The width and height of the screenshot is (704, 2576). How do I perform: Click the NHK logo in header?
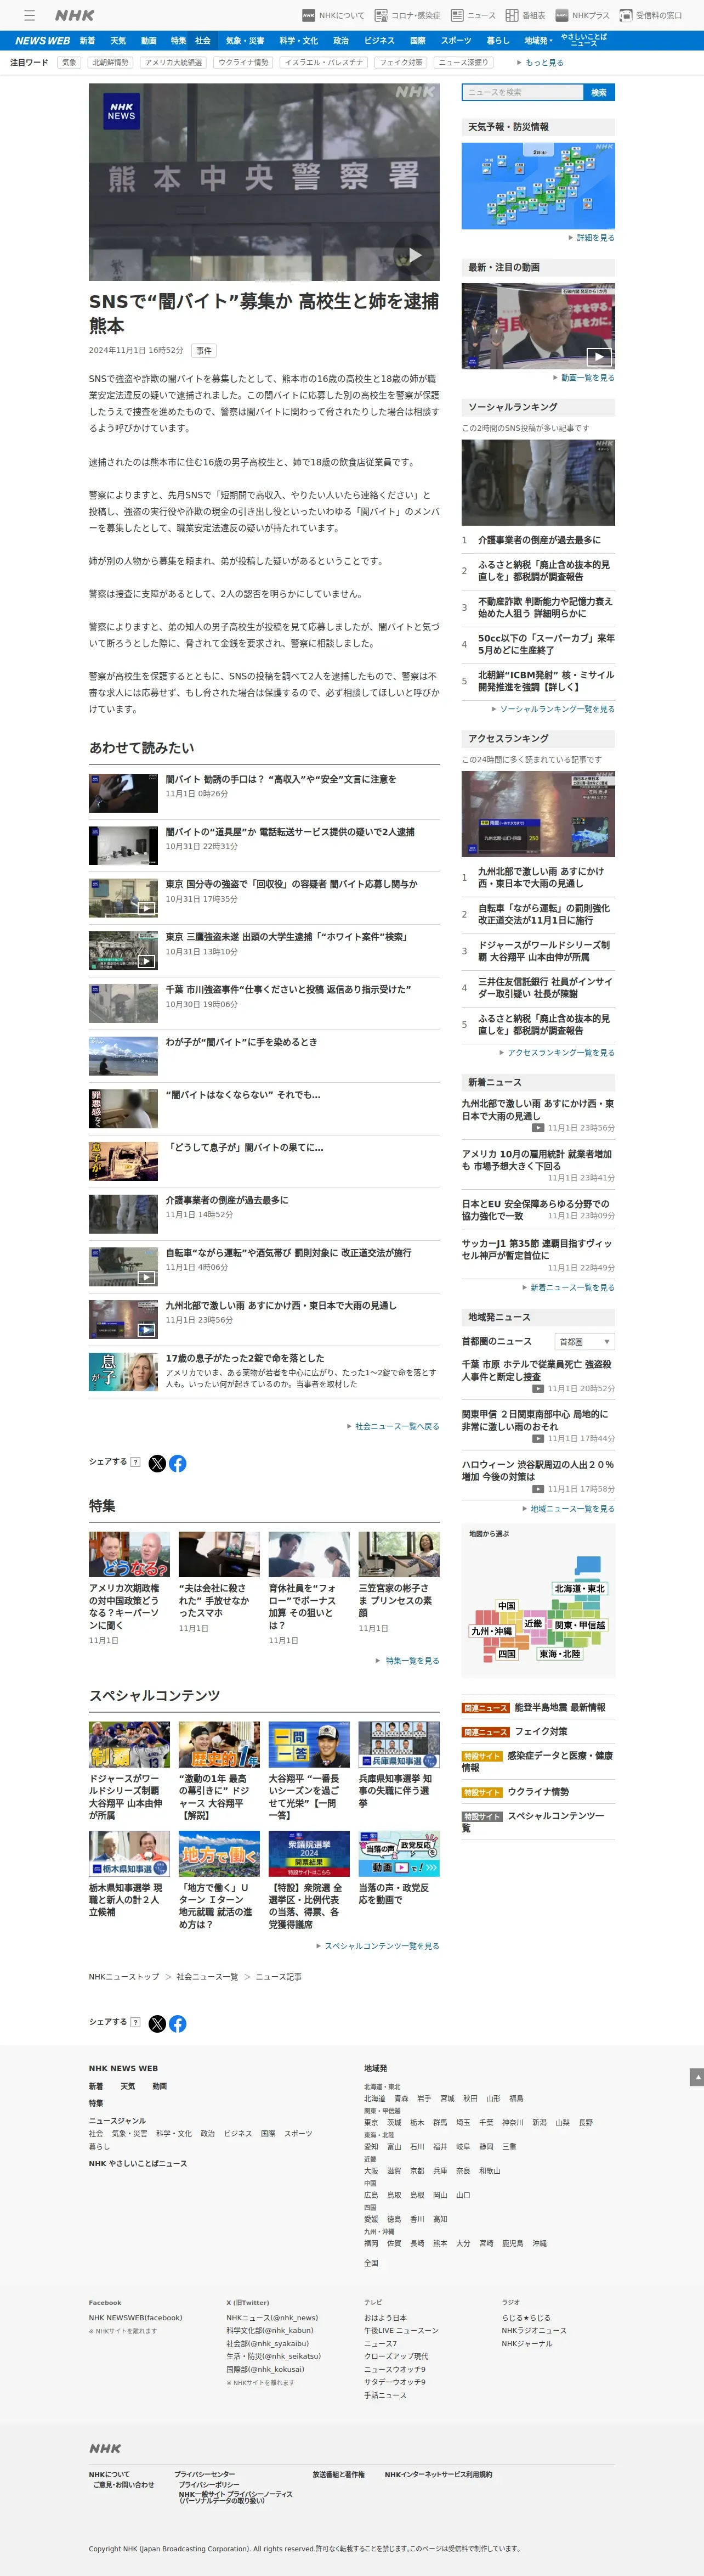[x=75, y=15]
